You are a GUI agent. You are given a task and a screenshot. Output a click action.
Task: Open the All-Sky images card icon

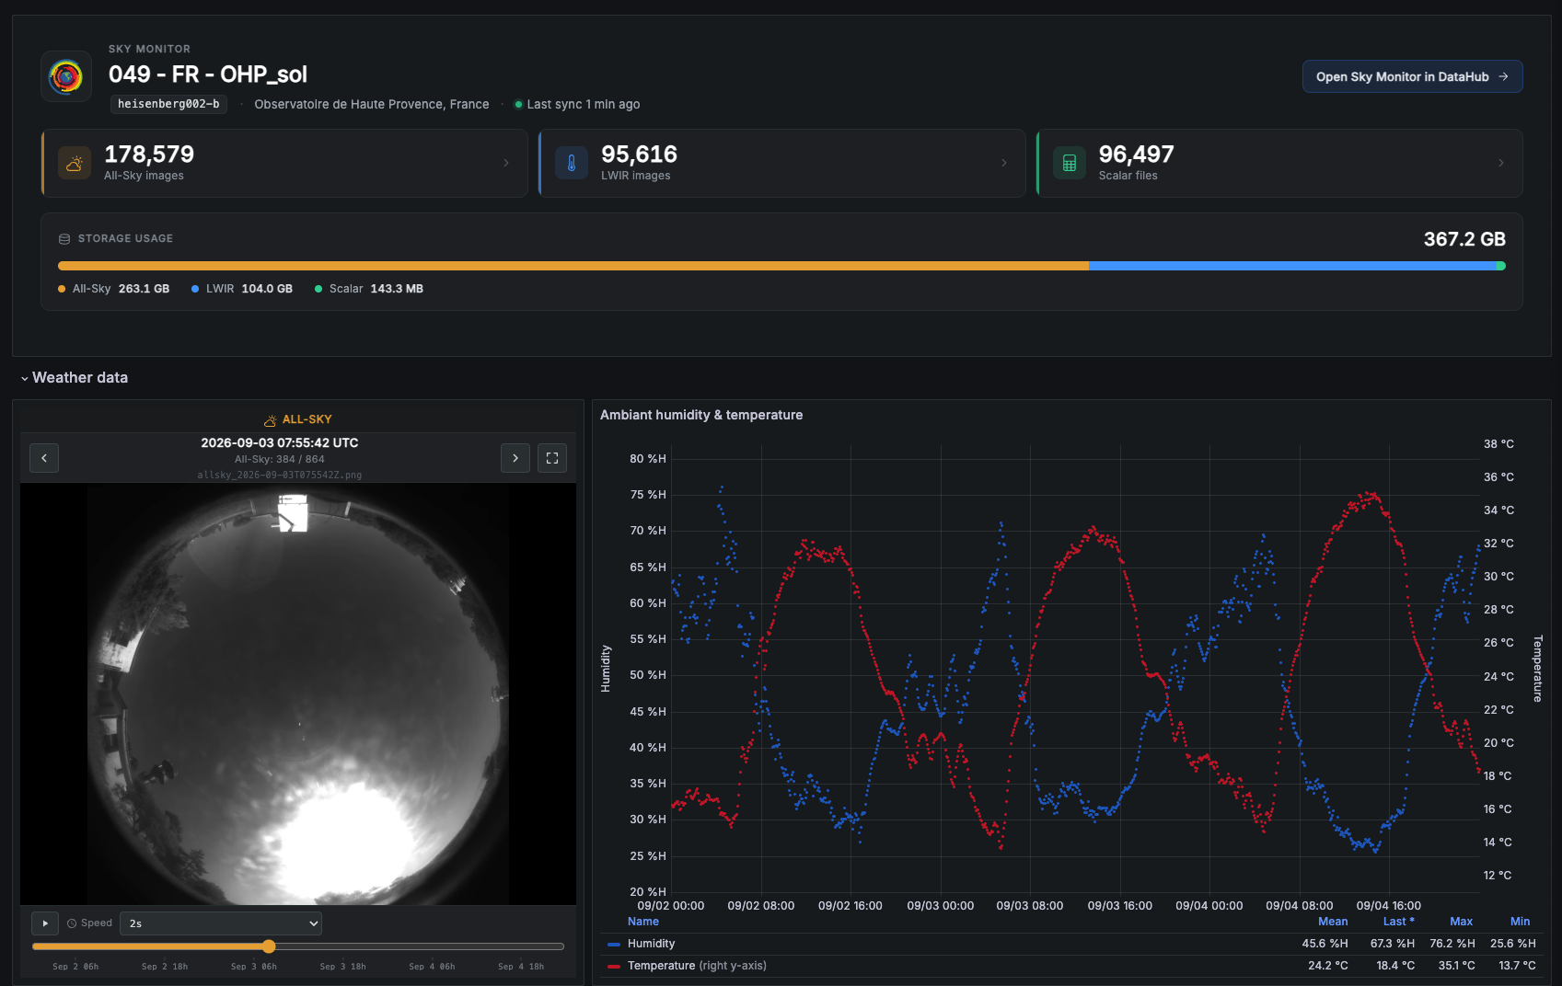pyautogui.click(x=75, y=163)
